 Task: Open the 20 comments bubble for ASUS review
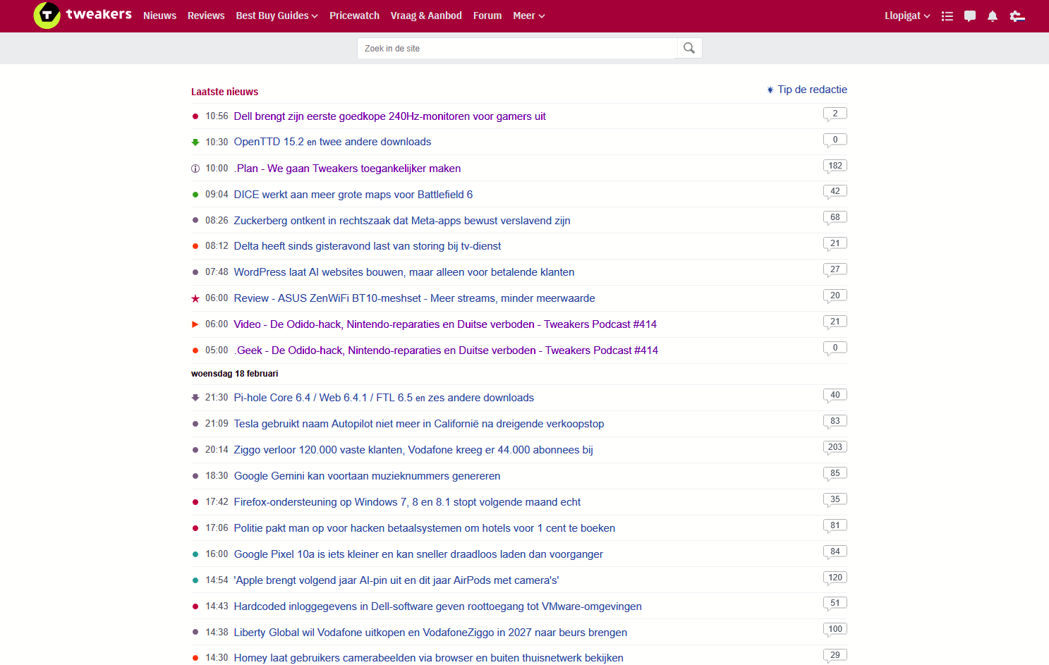click(x=835, y=296)
